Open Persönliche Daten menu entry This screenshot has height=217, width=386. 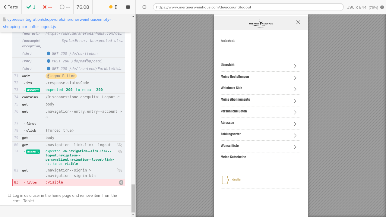(x=234, y=111)
